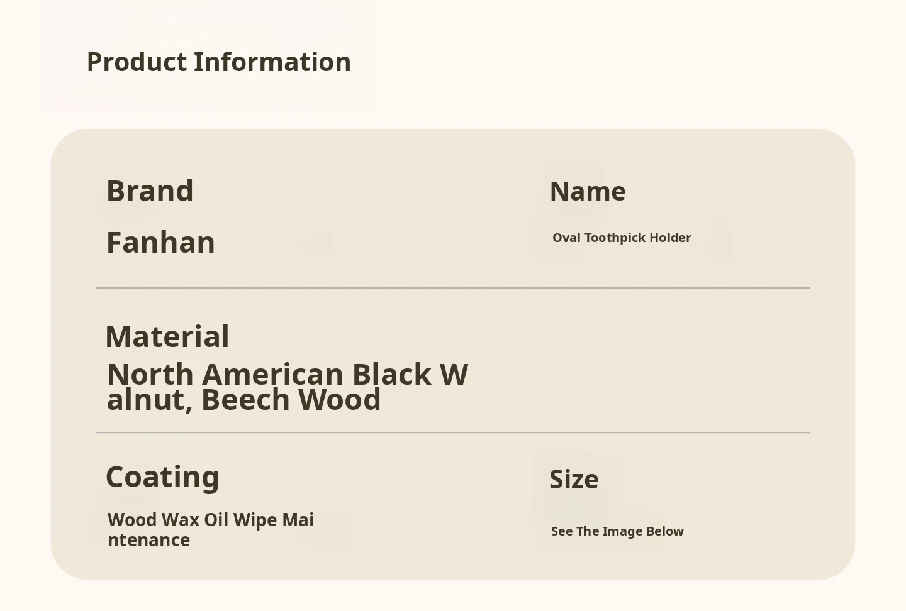Image resolution: width=906 pixels, height=611 pixels.
Task: Follow the See The Image Below text
Action: pos(617,531)
